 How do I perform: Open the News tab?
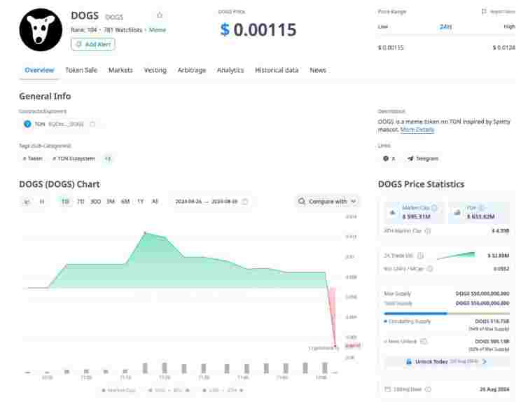coord(318,70)
